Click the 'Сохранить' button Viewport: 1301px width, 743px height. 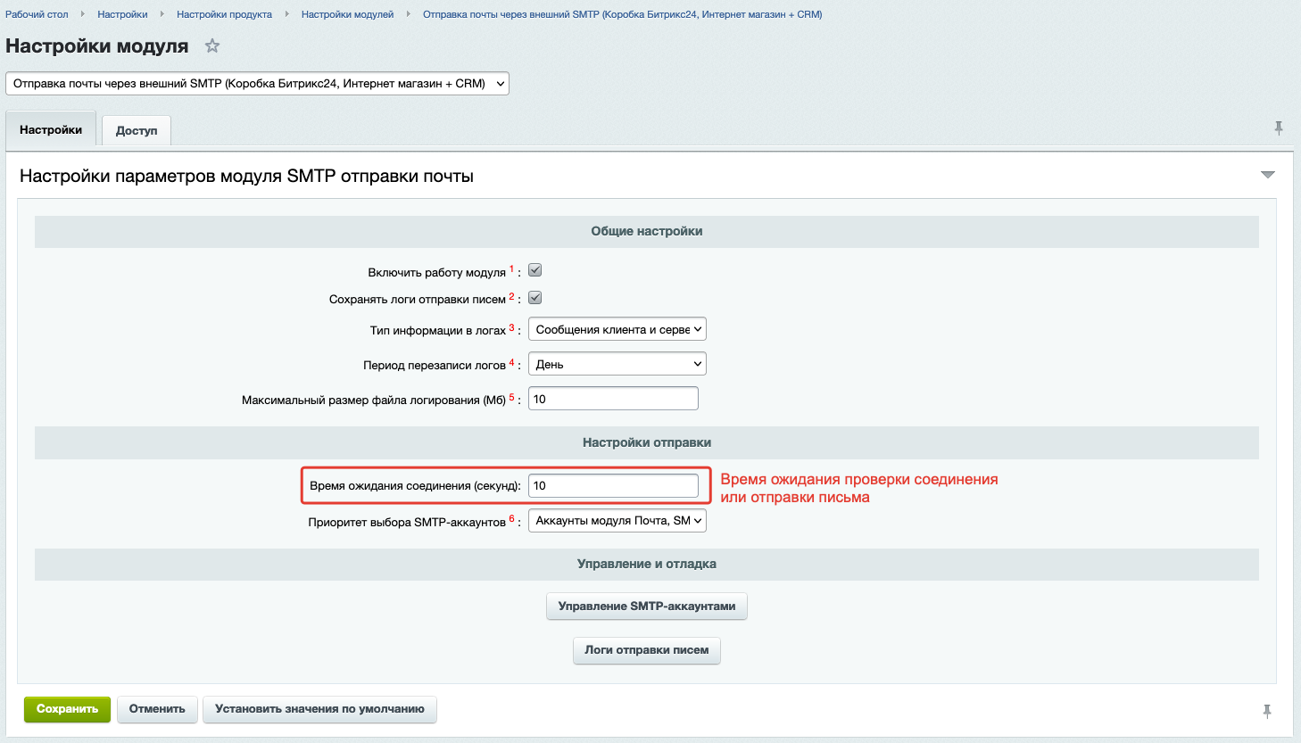[x=67, y=709]
